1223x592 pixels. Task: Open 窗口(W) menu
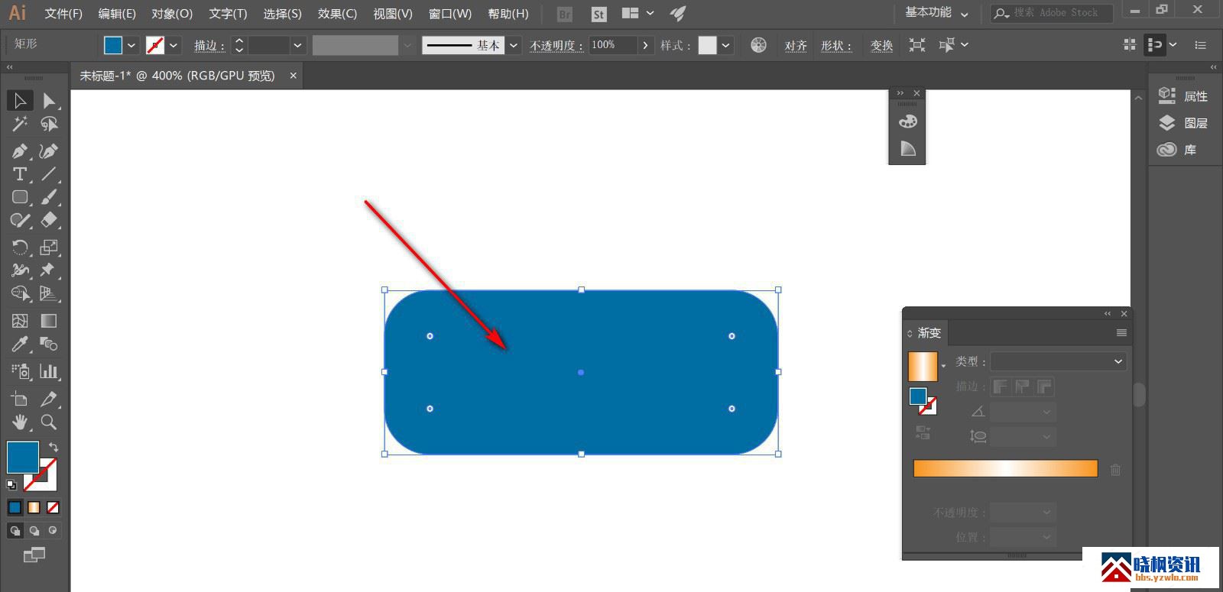pos(450,14)
